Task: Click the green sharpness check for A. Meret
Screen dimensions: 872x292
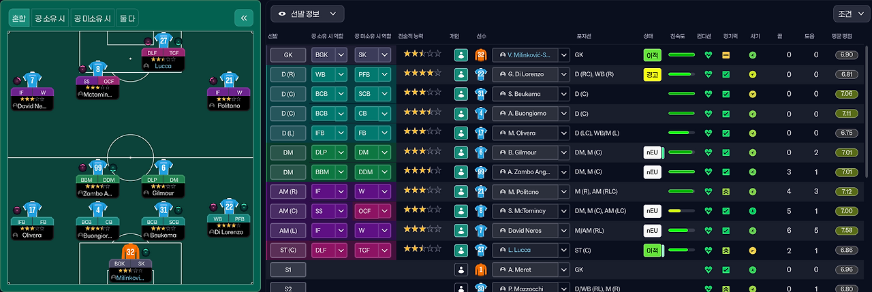Action: click(726, 270)
